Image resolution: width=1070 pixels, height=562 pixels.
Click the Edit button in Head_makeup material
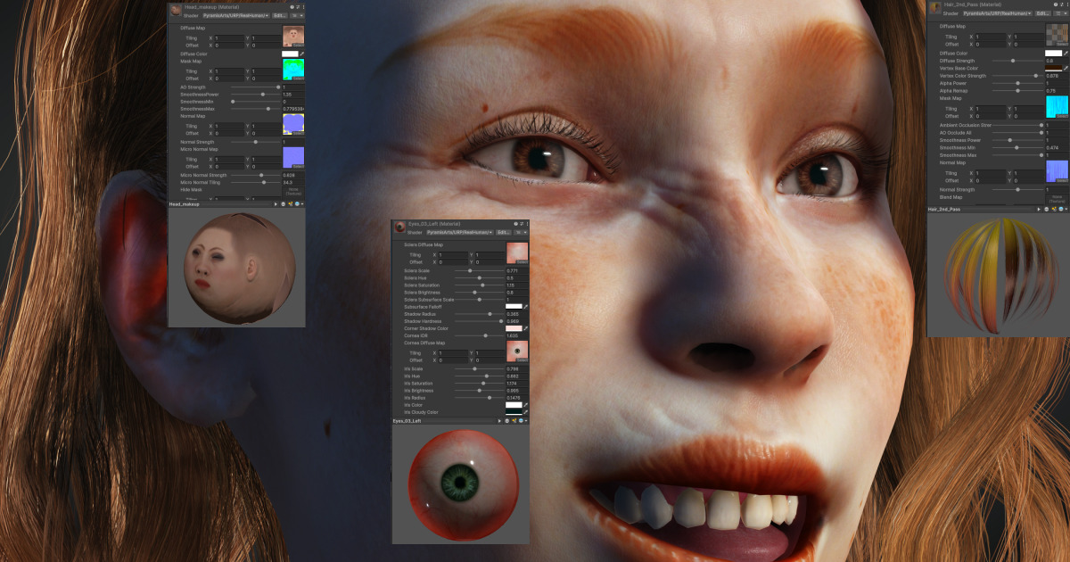(x=279, y=15)
